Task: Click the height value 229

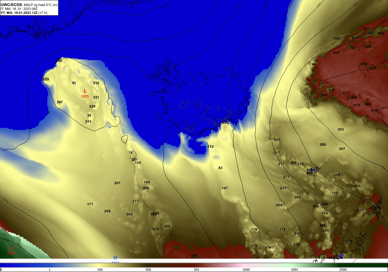Action: [x=92, y=106]
